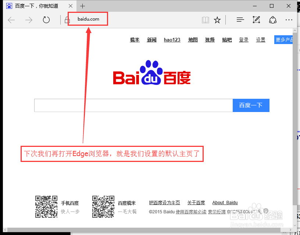The width and height of the screenshot is (300, 235).
Task: Focus the Baidu search input box
Action: (133, 105)
